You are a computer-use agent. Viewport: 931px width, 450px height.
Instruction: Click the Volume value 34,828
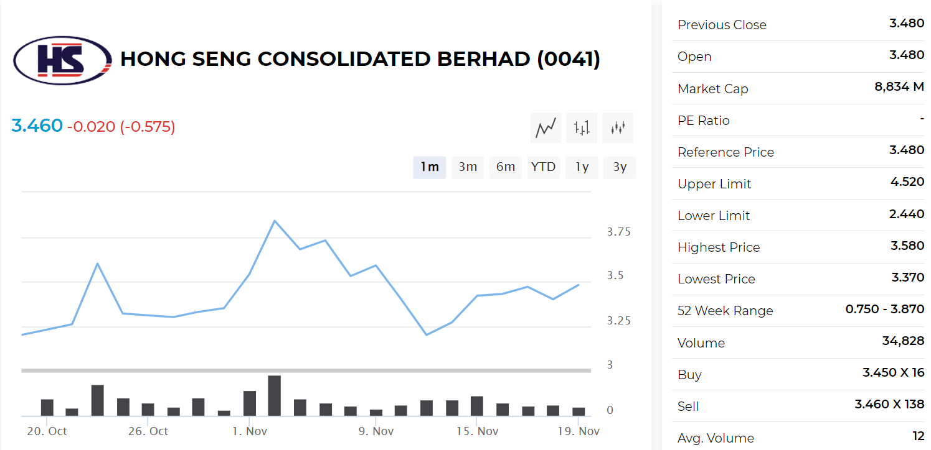(x=904, y=341)
